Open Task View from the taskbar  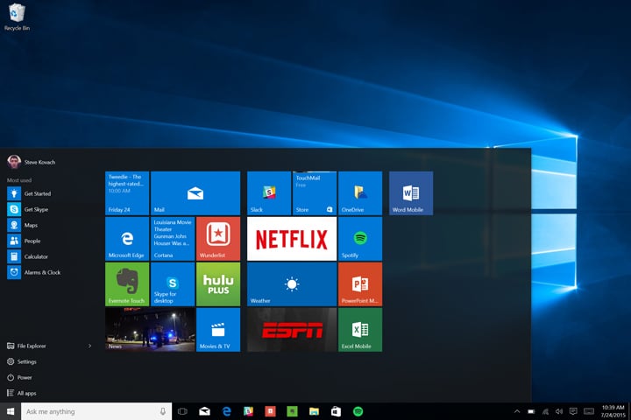click(x=182, y=411)
